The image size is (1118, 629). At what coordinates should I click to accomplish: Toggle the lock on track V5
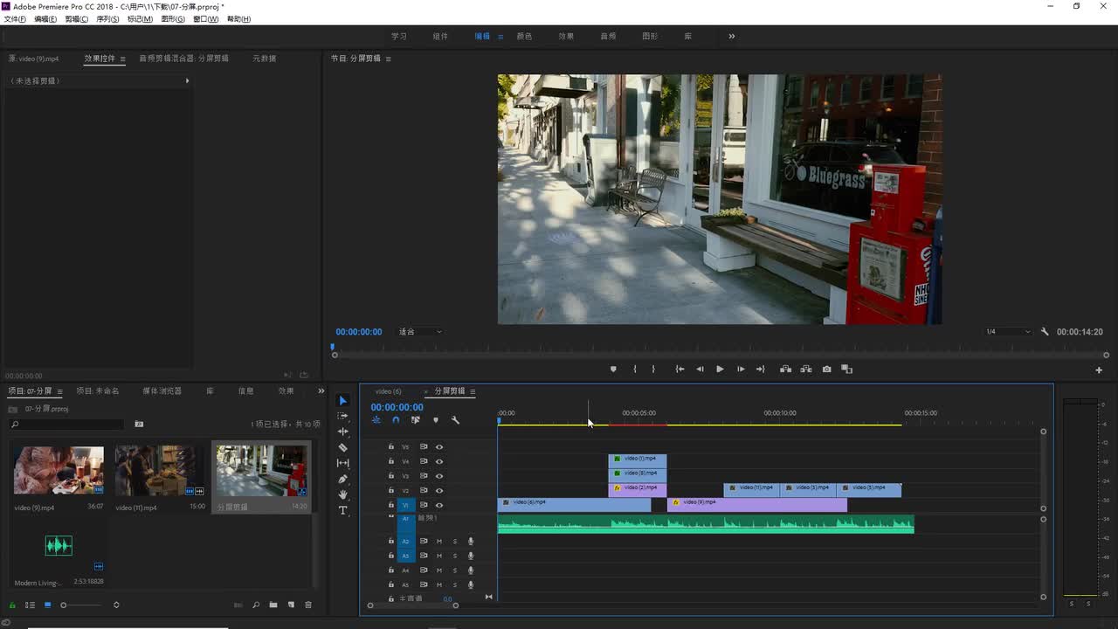[x=390, y=446]
